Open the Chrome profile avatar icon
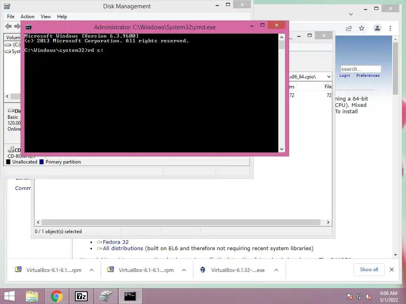The image size is (406, 304). pyautogui.click(x=377, y=28)
